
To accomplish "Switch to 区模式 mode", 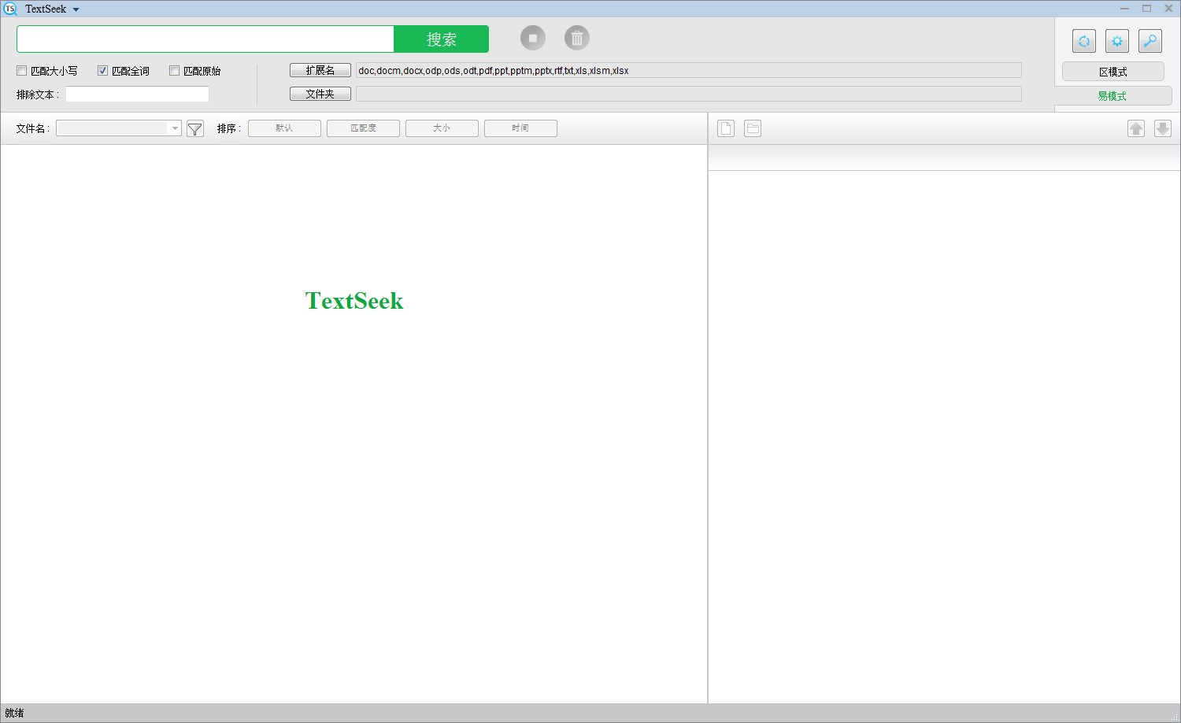I will (1113, 71).
